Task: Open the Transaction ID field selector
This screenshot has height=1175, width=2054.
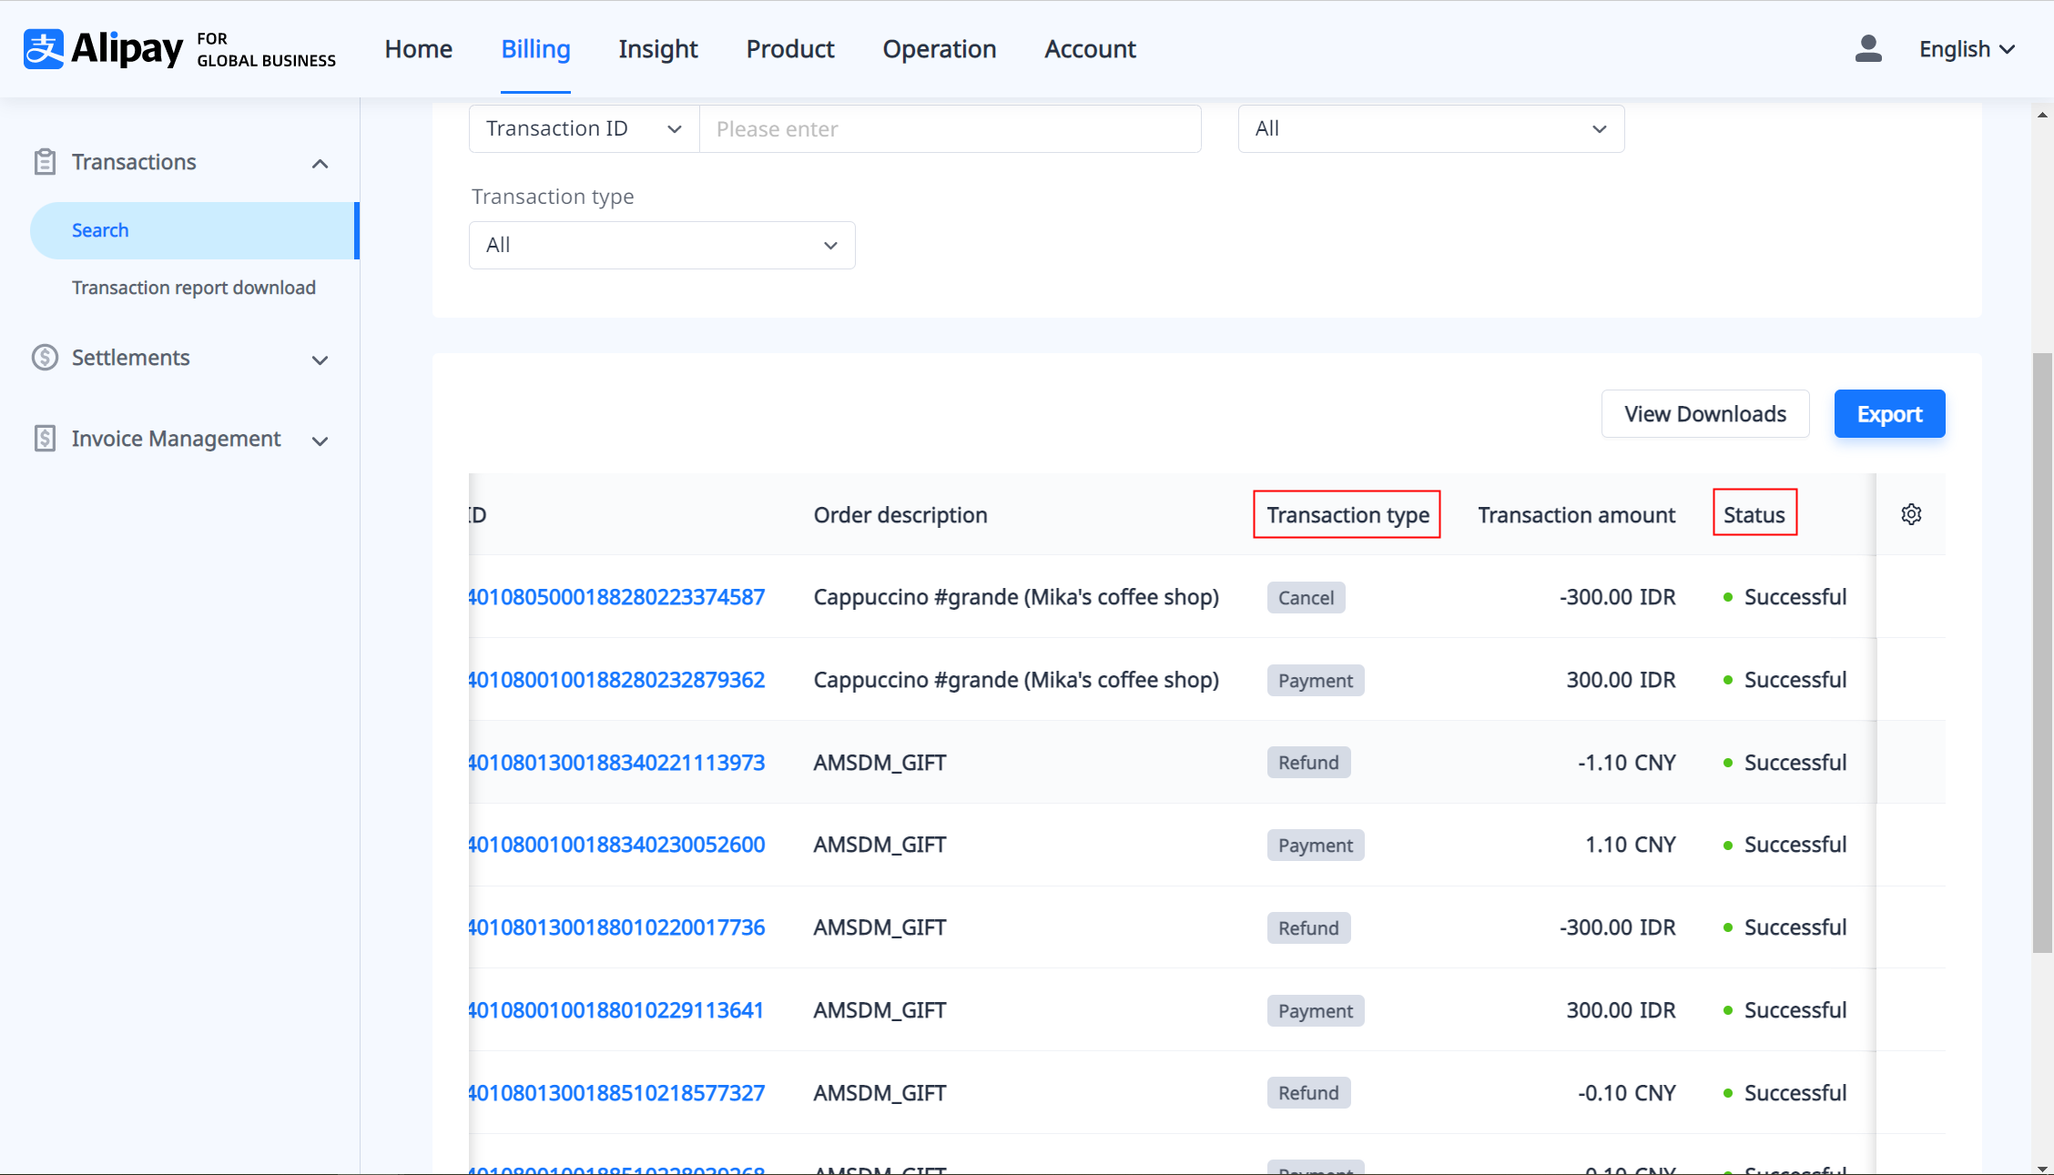Action: 584,129
